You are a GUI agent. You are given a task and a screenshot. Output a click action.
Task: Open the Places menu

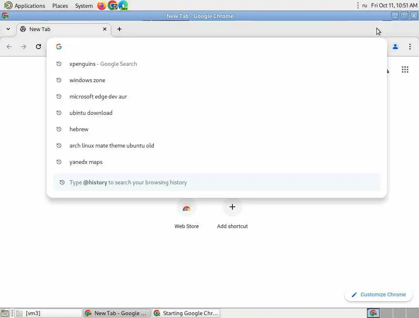60,6
